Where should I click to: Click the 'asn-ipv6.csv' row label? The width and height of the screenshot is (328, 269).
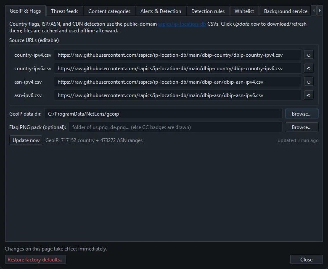(28, 95)
